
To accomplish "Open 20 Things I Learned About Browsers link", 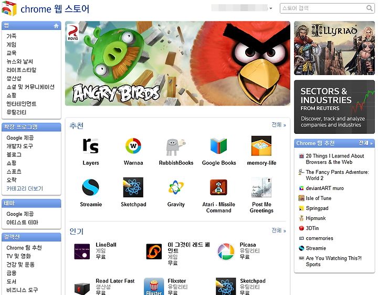I will pos(335,159).
